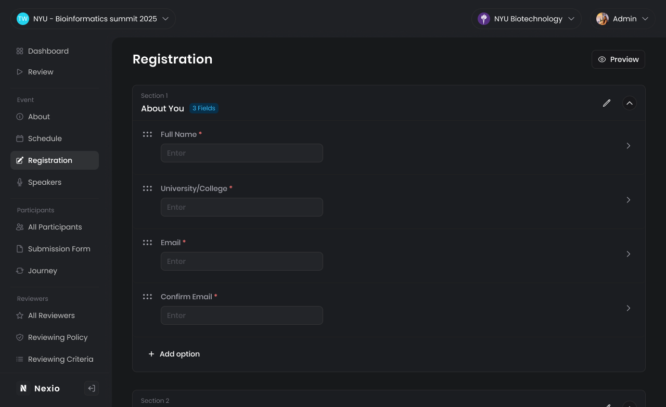Go to Submission Form in sidebar
The height and width of the screenshot is (407, 666).
click(59, 249)
